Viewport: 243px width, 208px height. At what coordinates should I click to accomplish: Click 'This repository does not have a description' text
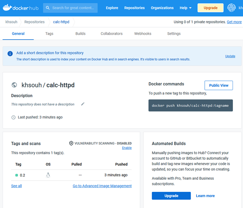coord(43,104)
